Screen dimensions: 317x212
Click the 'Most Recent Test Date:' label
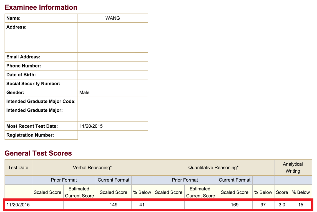(x=32, y=126)
